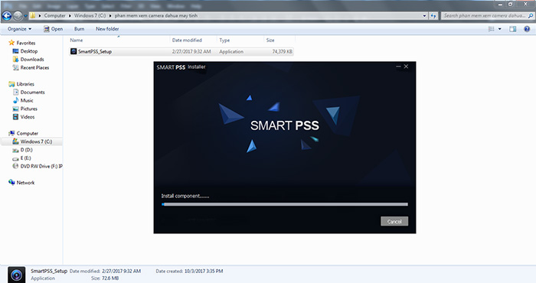
Task: Open the Pictures library
Action: point(29,109)
